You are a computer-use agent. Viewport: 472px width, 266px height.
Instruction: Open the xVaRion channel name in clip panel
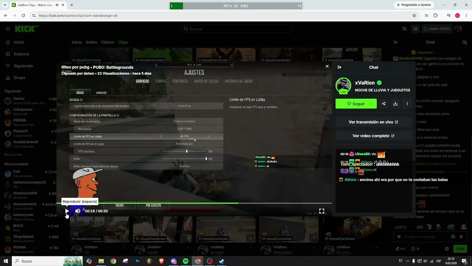tap(365, 83)
